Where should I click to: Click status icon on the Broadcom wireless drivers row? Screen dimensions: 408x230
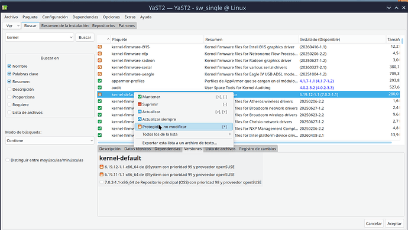coord(100,115)
